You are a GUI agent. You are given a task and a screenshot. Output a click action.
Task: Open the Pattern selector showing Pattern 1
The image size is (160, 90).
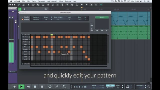pos(36,19)
